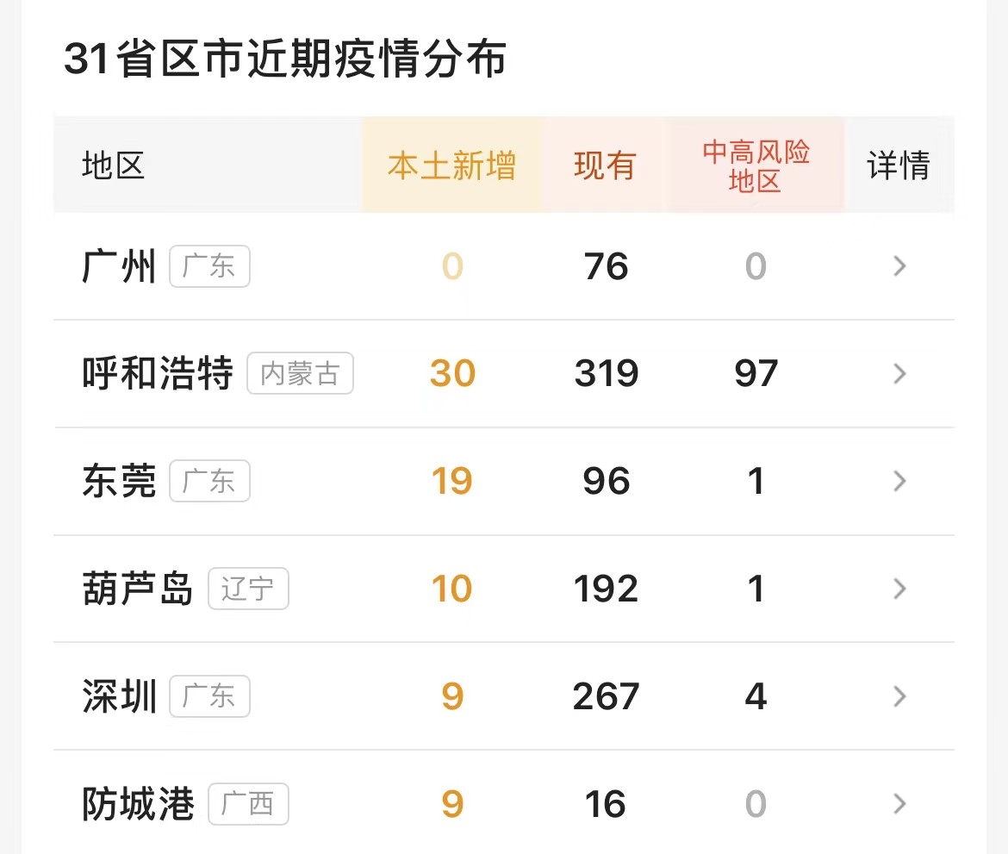The image size is (1008, 854).
Task: Select the city name 深圳
Action: point(118,696)
